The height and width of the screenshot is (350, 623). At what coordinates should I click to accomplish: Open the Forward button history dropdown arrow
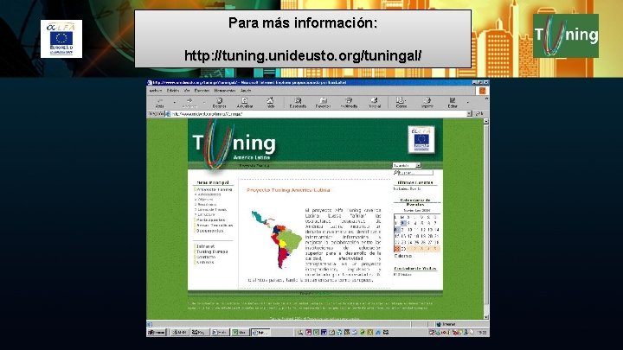(x=204, y=102)
